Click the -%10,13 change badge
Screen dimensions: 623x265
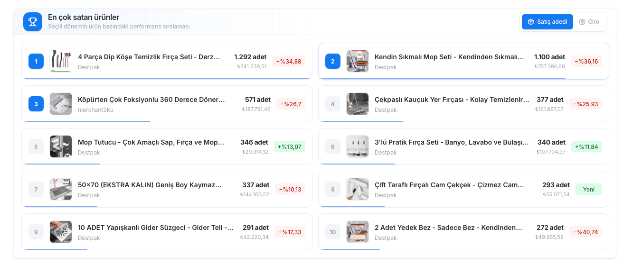(290, 189)
